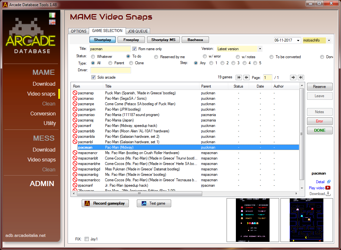
Task: Toggle the Rom name only checkbox
Action: tap(134, 49)
